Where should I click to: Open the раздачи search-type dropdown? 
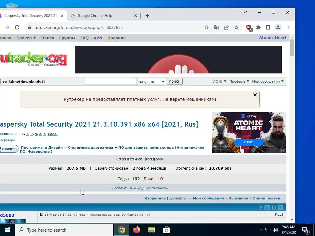[x=152, y=81]
